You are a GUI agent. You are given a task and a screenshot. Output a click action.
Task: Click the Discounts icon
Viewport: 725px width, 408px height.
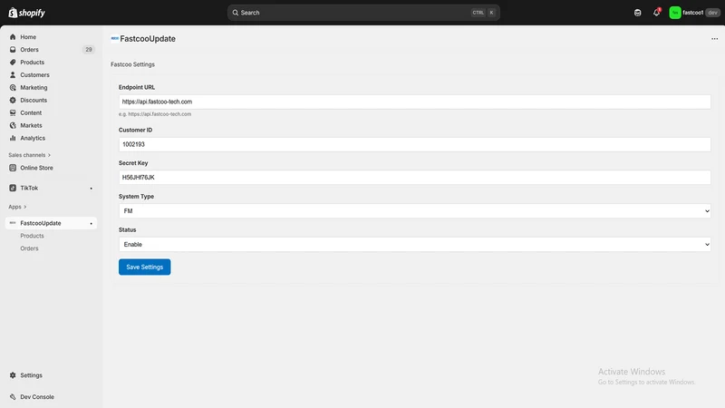[x=13, y=100]
